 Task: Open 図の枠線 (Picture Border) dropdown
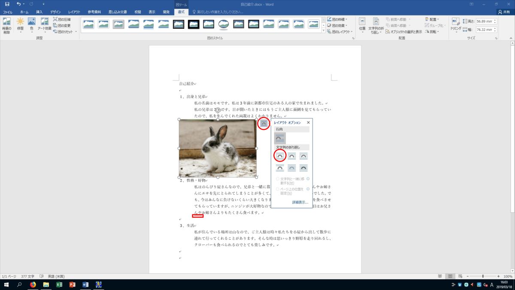(x=337, y=19)
